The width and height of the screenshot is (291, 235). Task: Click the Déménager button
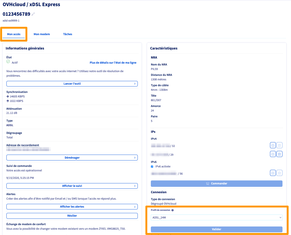(72, 158)
